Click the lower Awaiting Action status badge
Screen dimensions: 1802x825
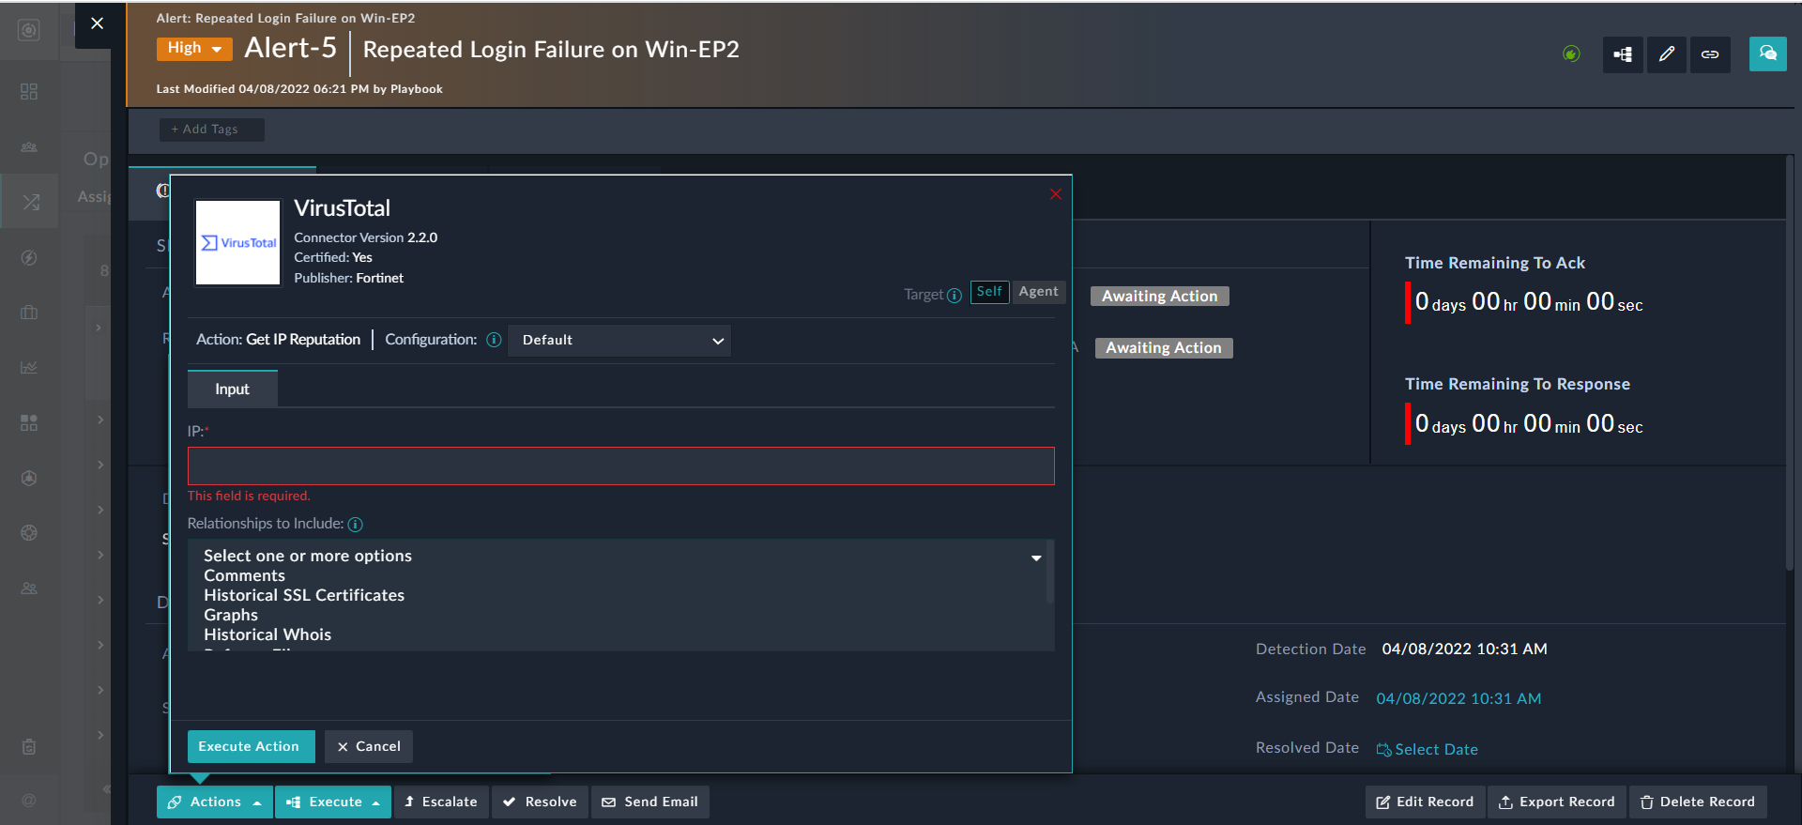pos(1164,348)
